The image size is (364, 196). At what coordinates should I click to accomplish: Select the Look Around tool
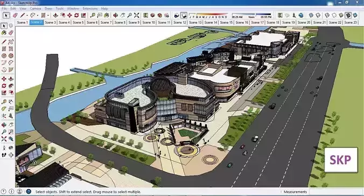click(x=11, y=148)
